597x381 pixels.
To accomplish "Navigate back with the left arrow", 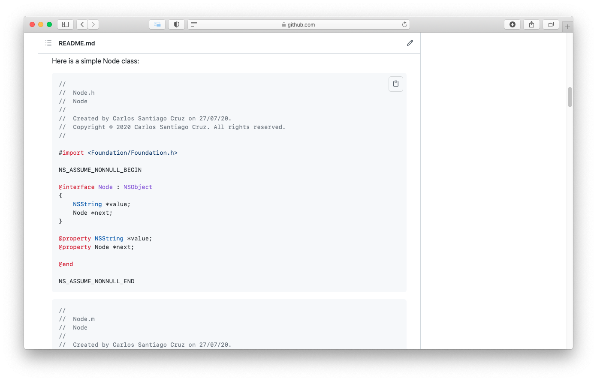I will (x=82, y=24).
